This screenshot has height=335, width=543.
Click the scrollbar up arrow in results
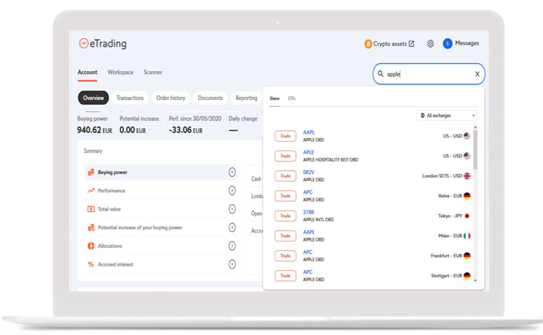pos(475,127)
